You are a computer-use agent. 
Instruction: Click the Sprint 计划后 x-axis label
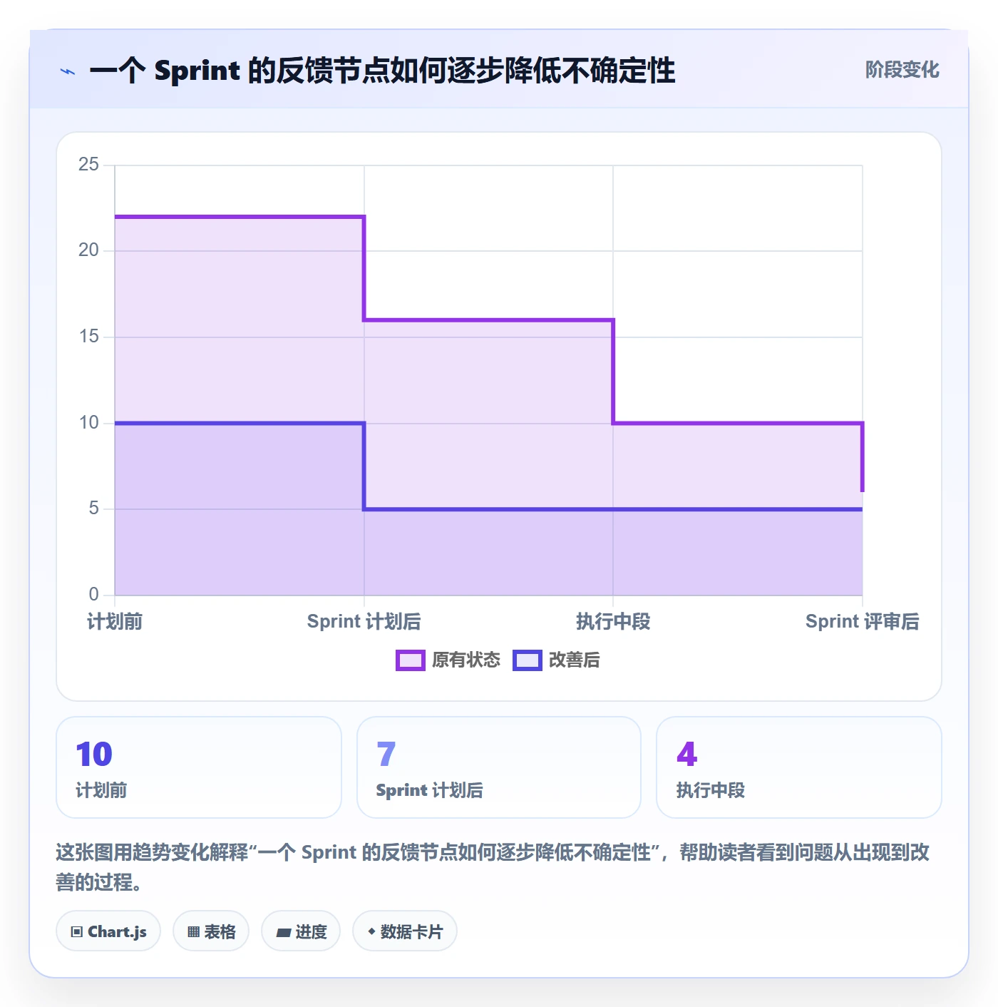coord(364,622)
